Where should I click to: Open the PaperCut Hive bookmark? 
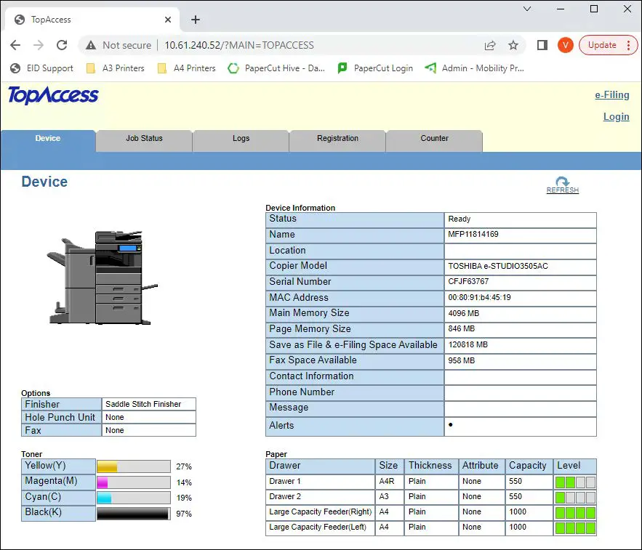tap(276, 68)
